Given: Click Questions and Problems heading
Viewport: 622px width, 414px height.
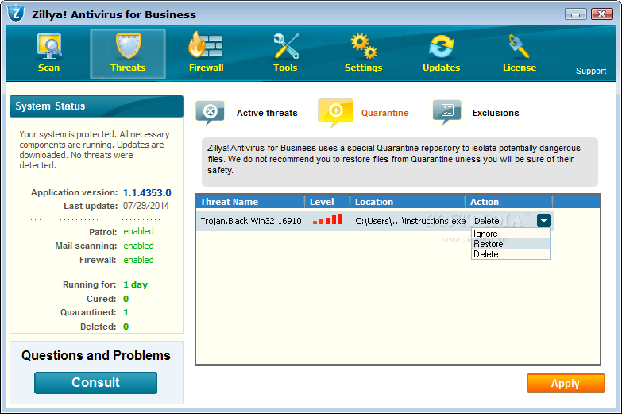Looking at the screenshot, I should tap(96, 355).
